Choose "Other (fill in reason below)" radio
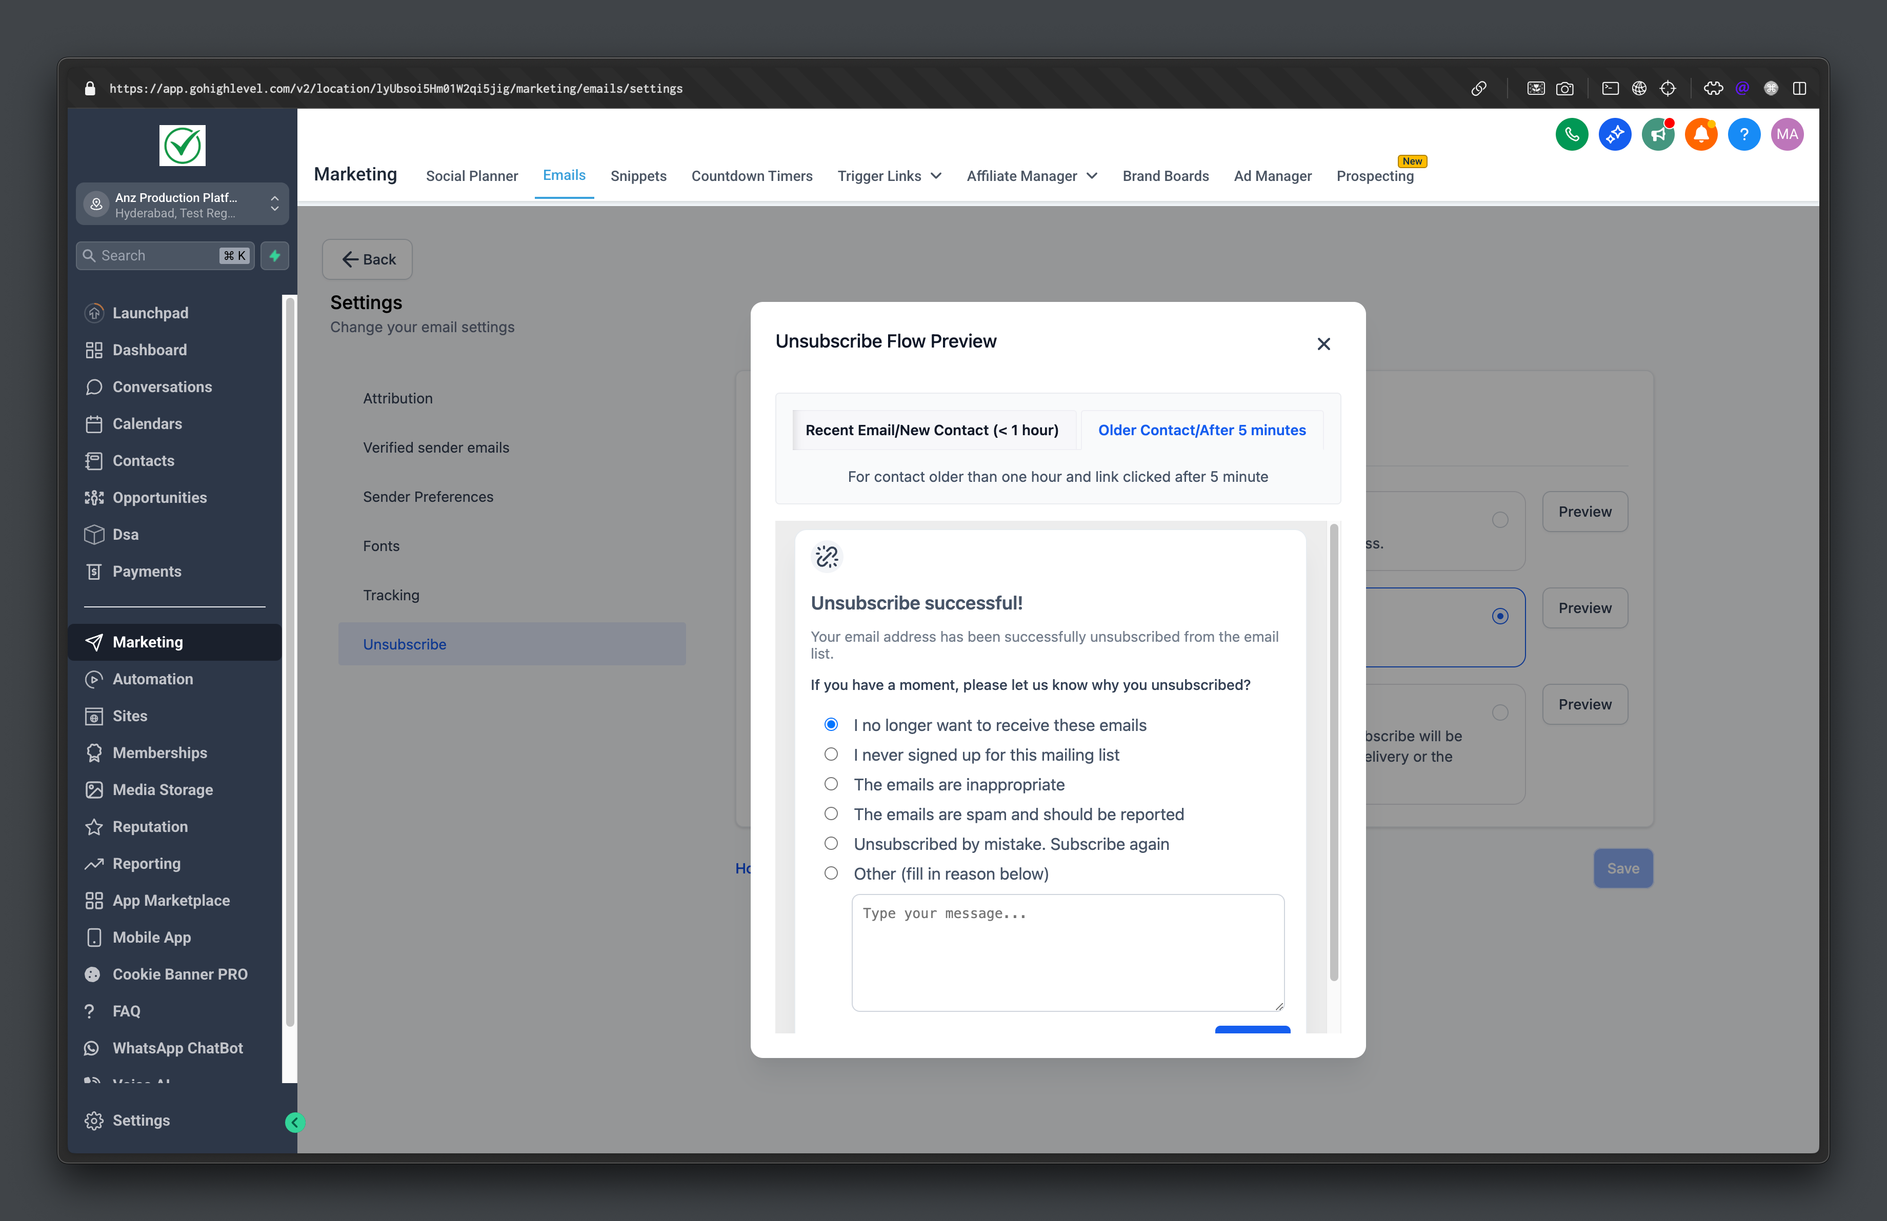This screenshot has height=1221, width=1887. (831, 873)
